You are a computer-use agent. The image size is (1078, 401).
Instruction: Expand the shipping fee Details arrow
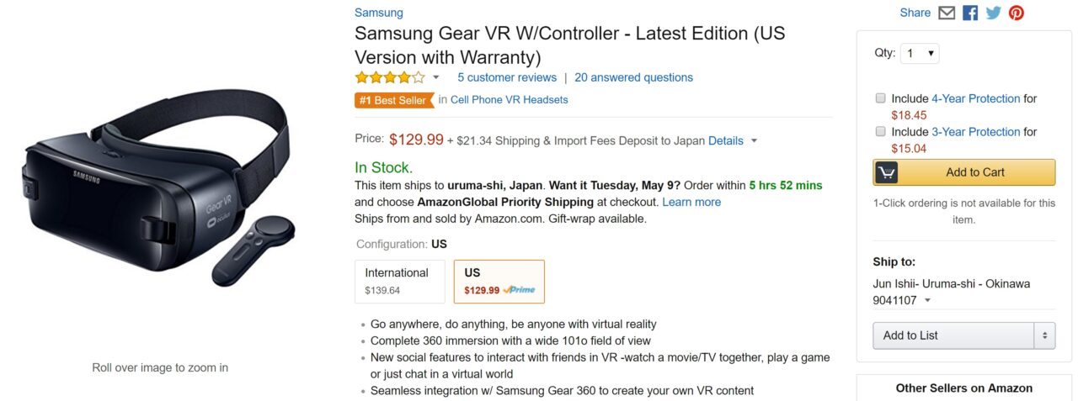754,141
